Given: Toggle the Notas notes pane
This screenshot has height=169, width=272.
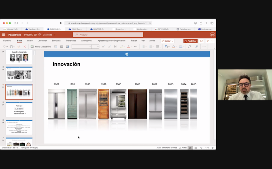Looking at the screenshot, I should click(183, 148).
